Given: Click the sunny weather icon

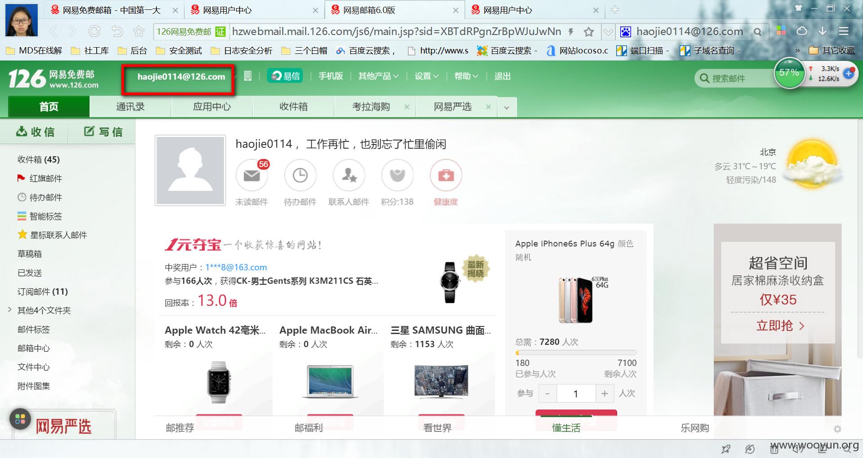Looking at the screenshot, I should [812, 164].
